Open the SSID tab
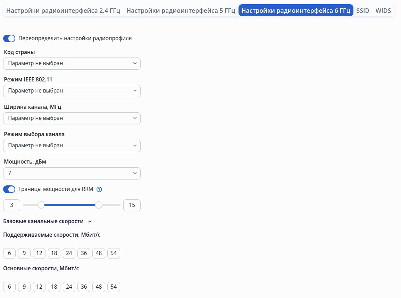Viewport: 401px width, 298px height. point(363,11)
